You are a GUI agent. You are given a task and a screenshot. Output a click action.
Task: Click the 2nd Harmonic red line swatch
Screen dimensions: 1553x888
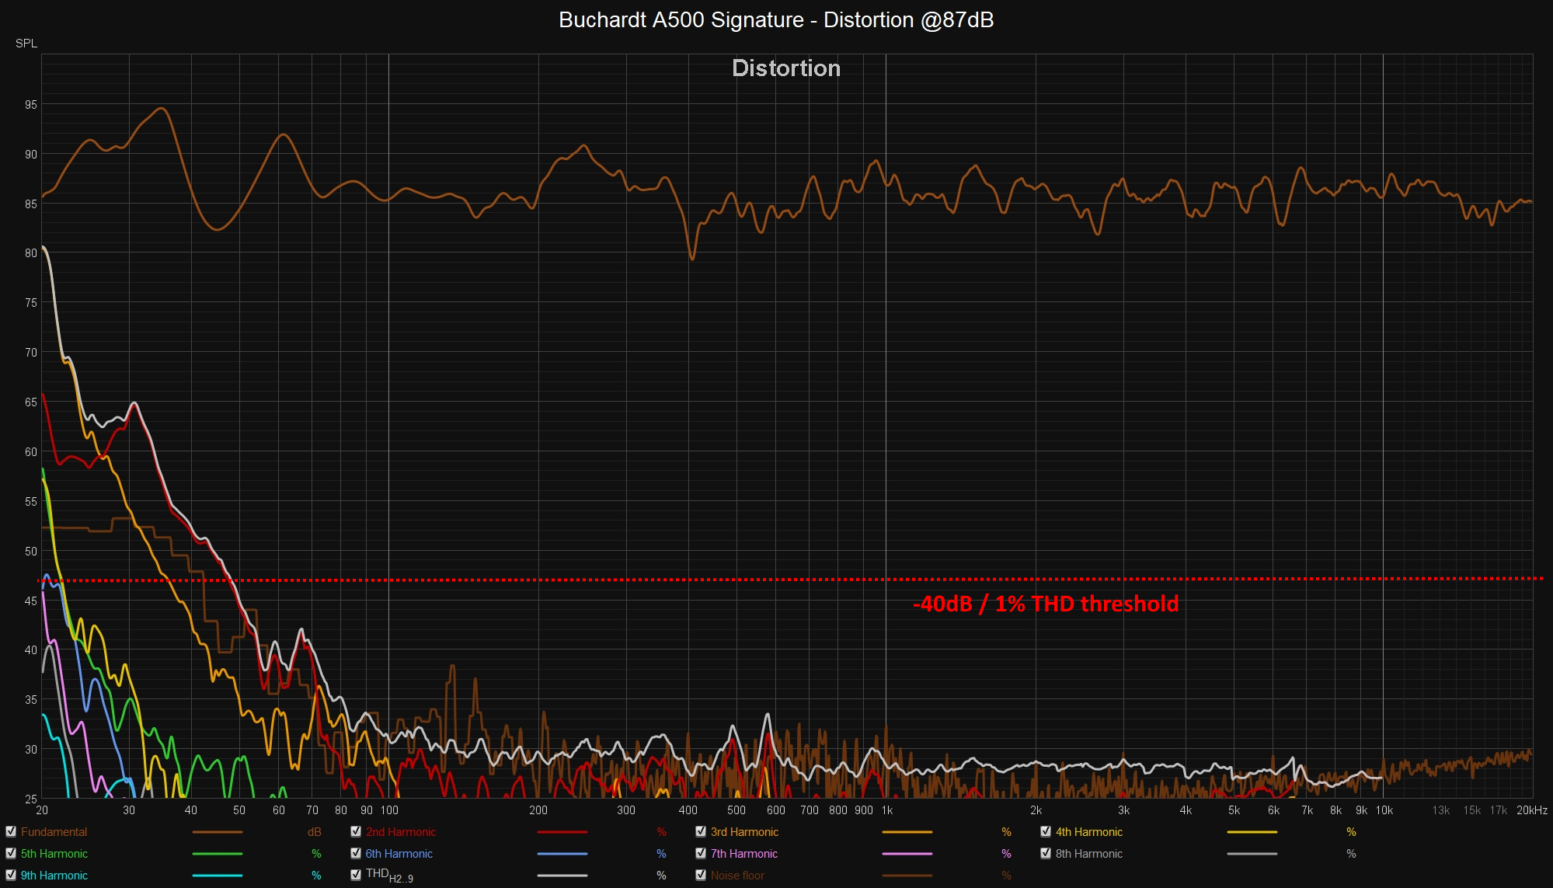562,832
